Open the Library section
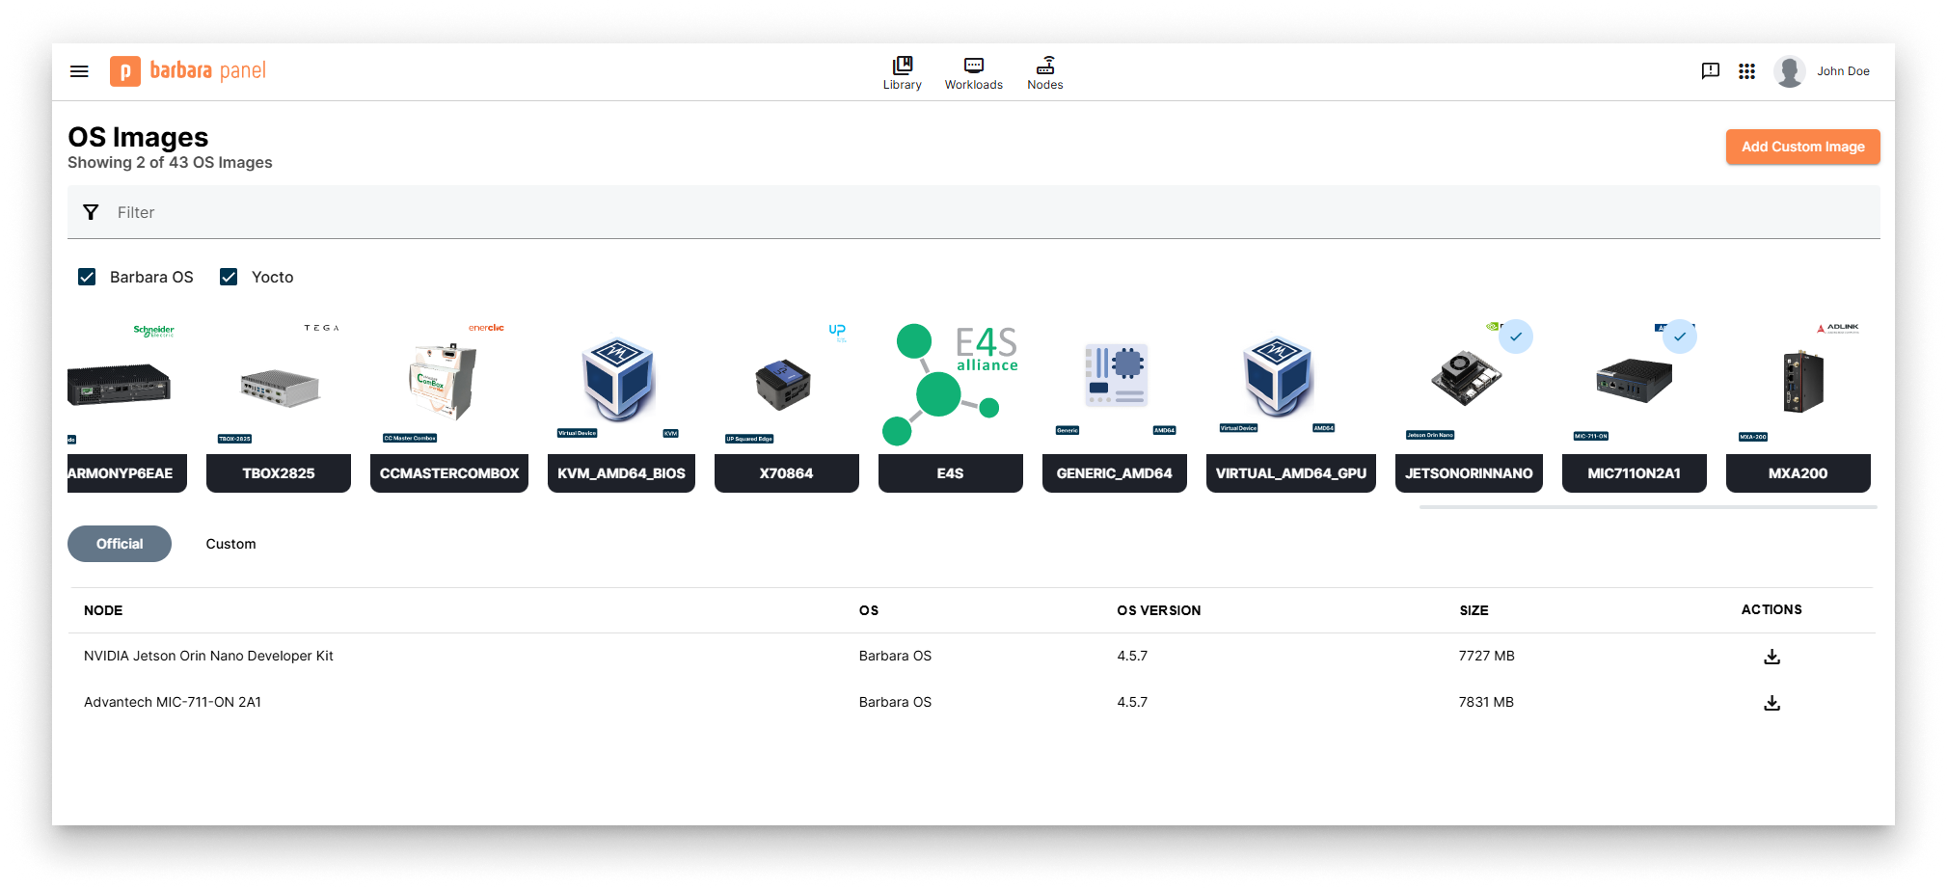Screen dimensions: 1947x888 tap(903, 72)
